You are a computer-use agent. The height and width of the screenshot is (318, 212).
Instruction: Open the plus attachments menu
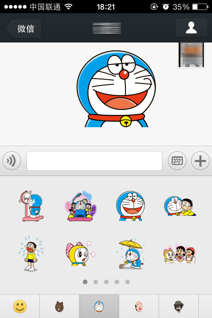click(x=200, y=161)
